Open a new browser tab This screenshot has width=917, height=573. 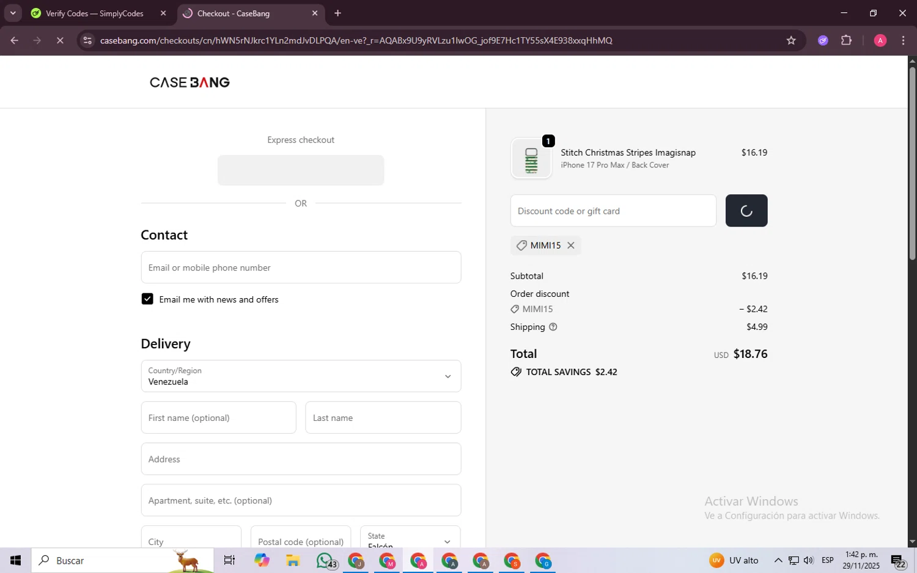tap(338, 13)
